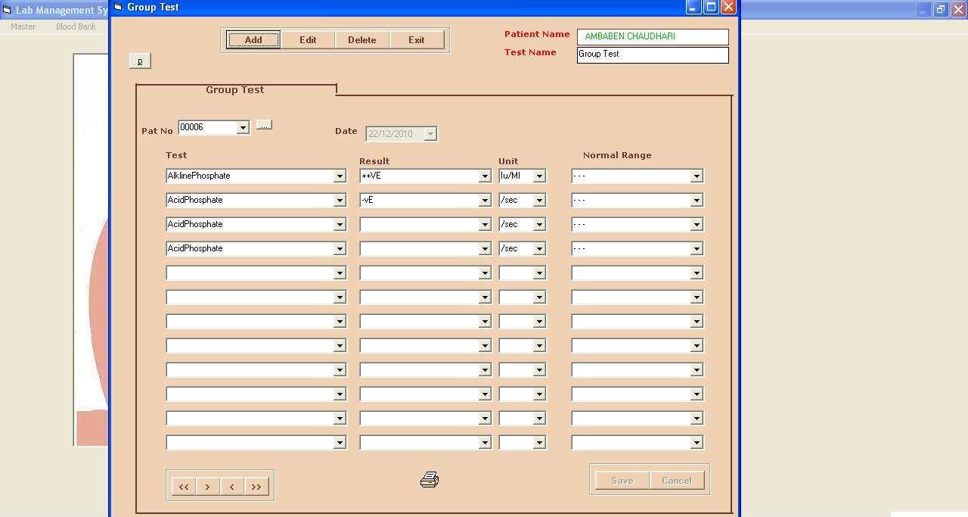Click the Test Name input field

coord(652,55)
